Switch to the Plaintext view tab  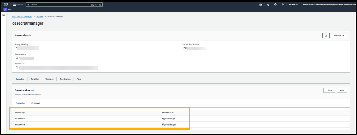[x=36, y=103]
